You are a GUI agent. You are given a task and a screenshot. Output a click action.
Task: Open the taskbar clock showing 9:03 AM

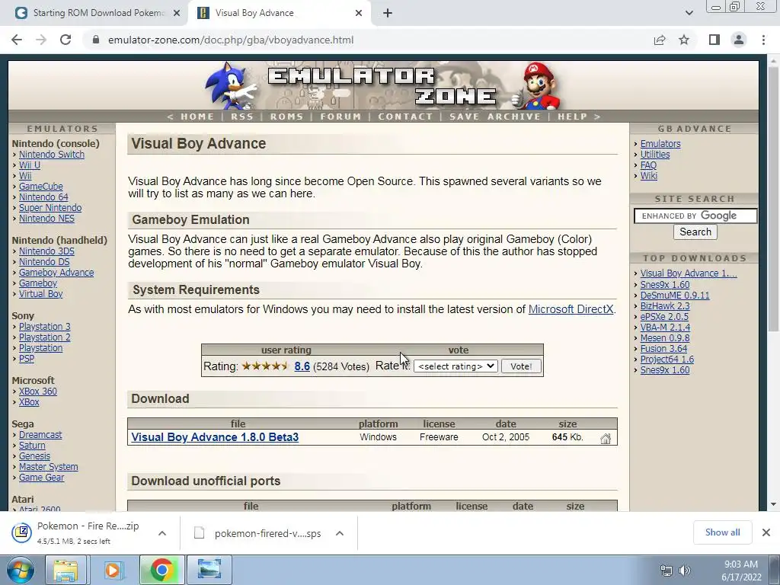(x=740, y=571)
